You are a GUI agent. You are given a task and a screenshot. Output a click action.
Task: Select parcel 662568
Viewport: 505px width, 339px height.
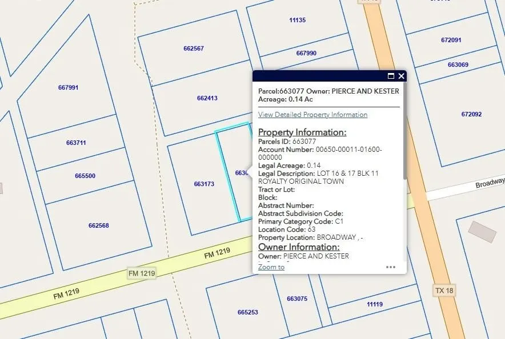(98, 225)
